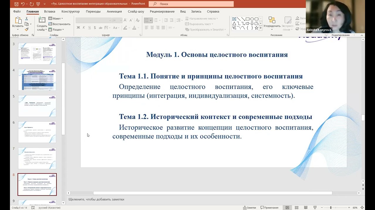Undo the last action

(23, 4)
